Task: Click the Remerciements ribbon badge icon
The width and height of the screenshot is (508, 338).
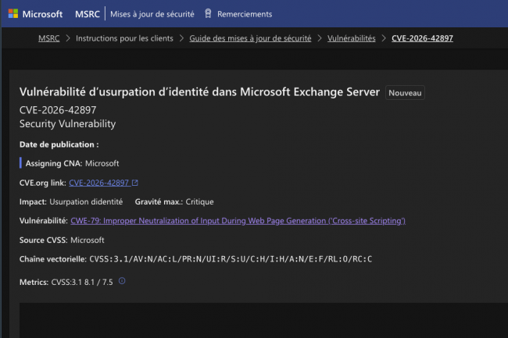Action: click(x=208, y=13)
